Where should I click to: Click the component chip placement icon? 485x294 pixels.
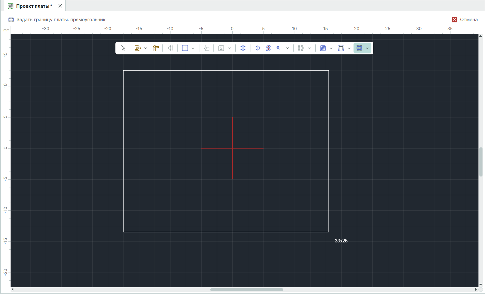[243, 48]
